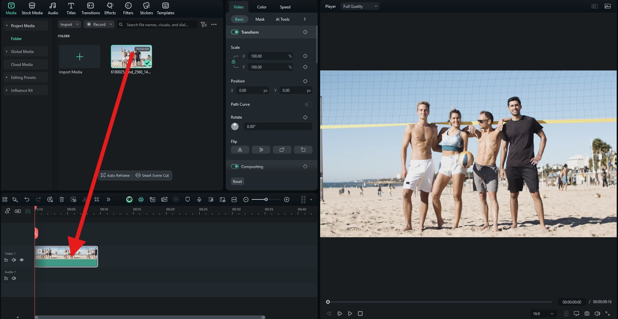The height and width of the screenshot is (319, 618).
Task: Click the voiceover microphone icon
Action: click(x=199, y=199)
